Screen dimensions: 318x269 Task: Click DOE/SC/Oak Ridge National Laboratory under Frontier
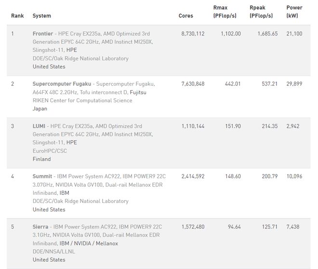pos(80,58)
